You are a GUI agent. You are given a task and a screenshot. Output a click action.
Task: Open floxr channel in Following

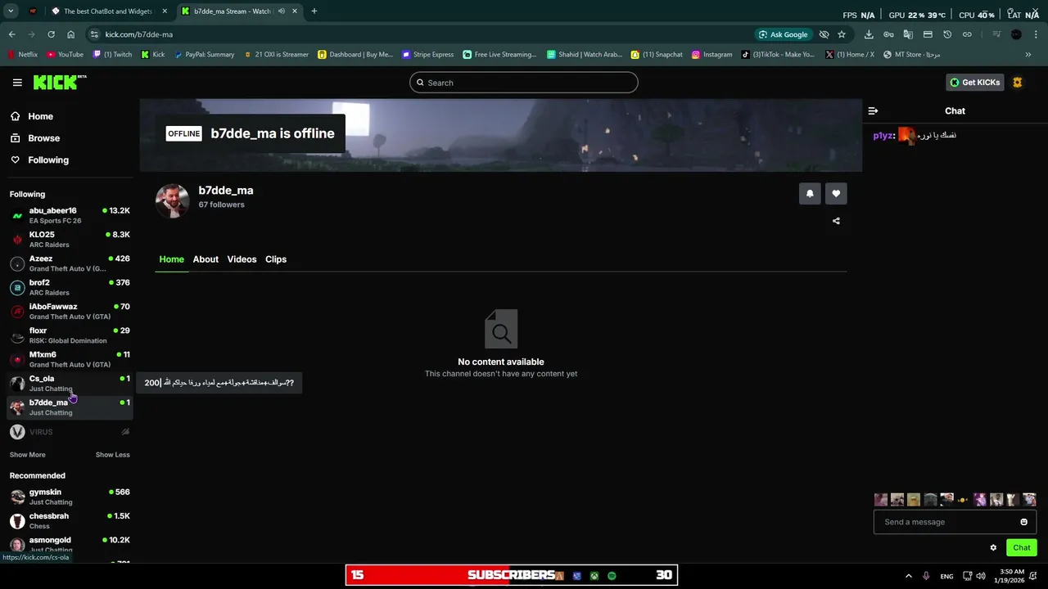[70, 335]
